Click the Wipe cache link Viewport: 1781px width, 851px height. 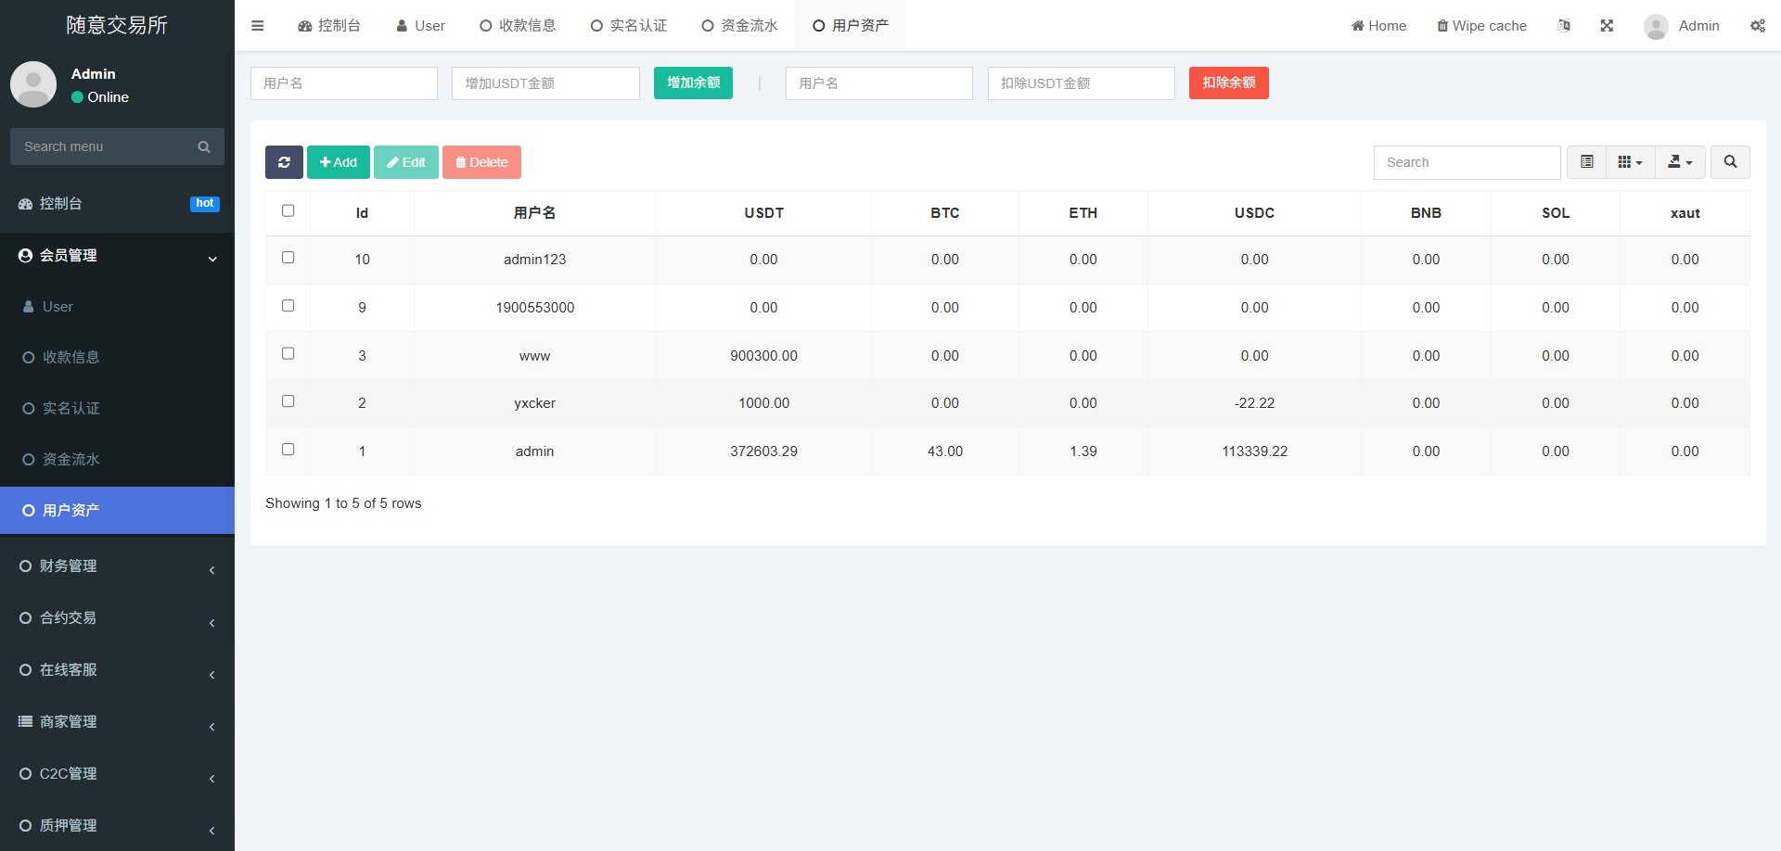1481,26
